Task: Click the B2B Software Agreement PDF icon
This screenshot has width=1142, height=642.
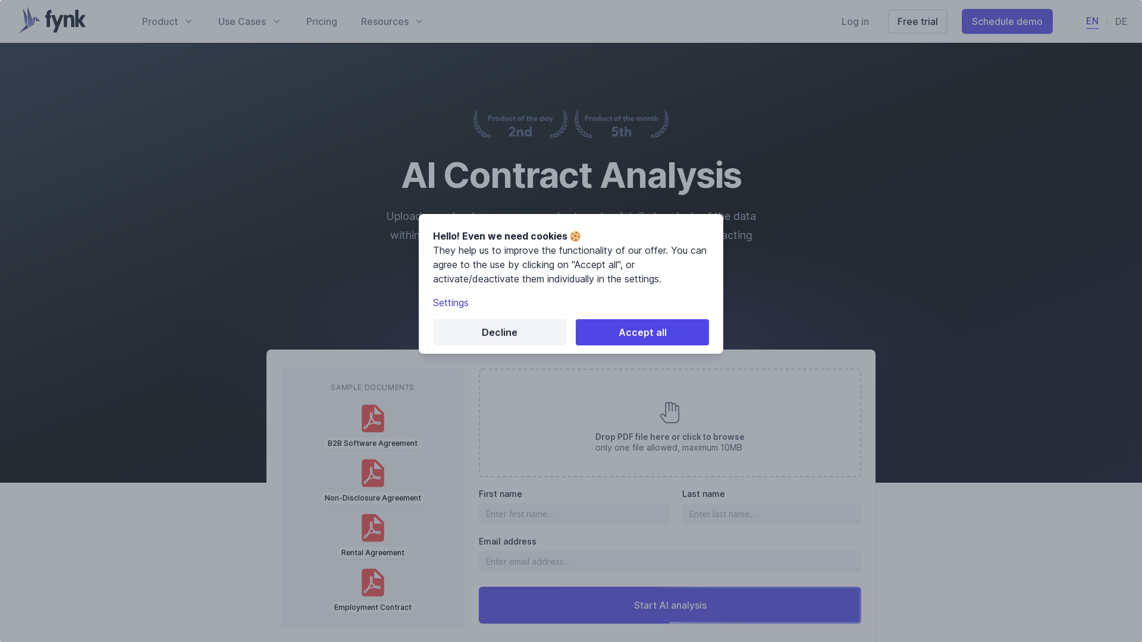Action: pyautogui.click(x=372, y=418)
